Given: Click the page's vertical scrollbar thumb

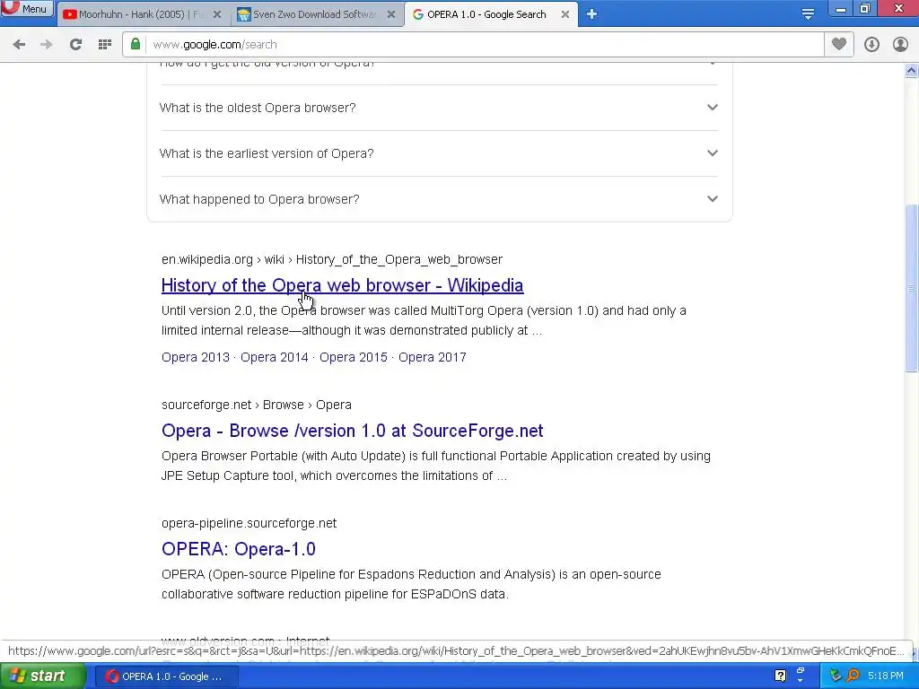Looking at the screenshot, I should (x=911, y=287).
